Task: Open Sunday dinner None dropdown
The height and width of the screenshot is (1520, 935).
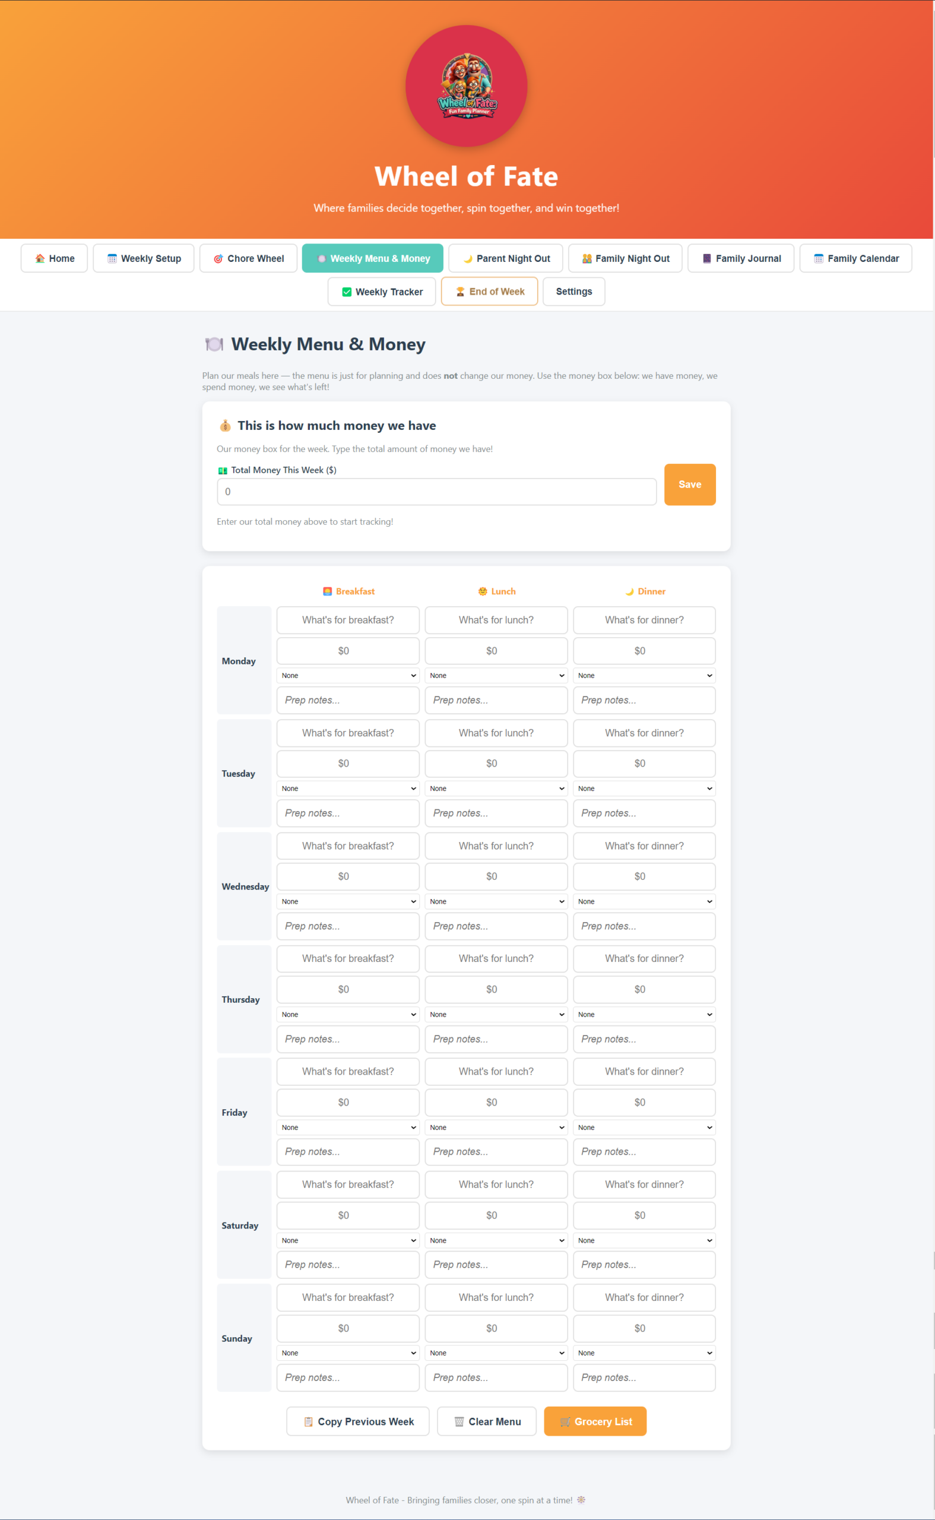Action: (644, 1353)
